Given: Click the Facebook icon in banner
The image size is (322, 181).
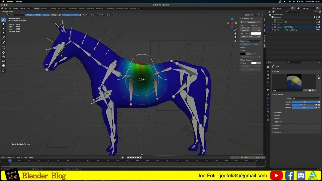Looking at the screenshot, I should point(290,175).
